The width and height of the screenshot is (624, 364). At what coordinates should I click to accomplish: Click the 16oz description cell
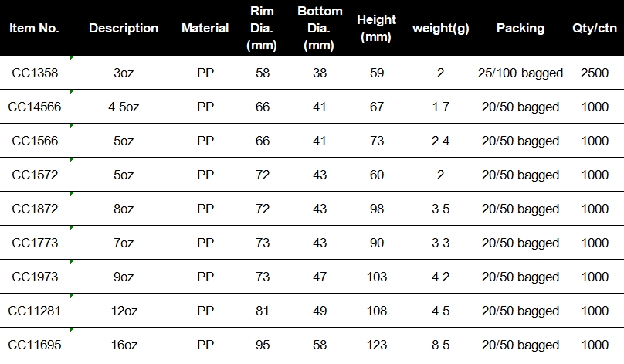coord(124,345)
